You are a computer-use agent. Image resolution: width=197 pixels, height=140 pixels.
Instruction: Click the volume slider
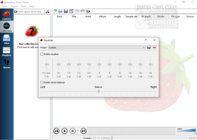point(186,130)
